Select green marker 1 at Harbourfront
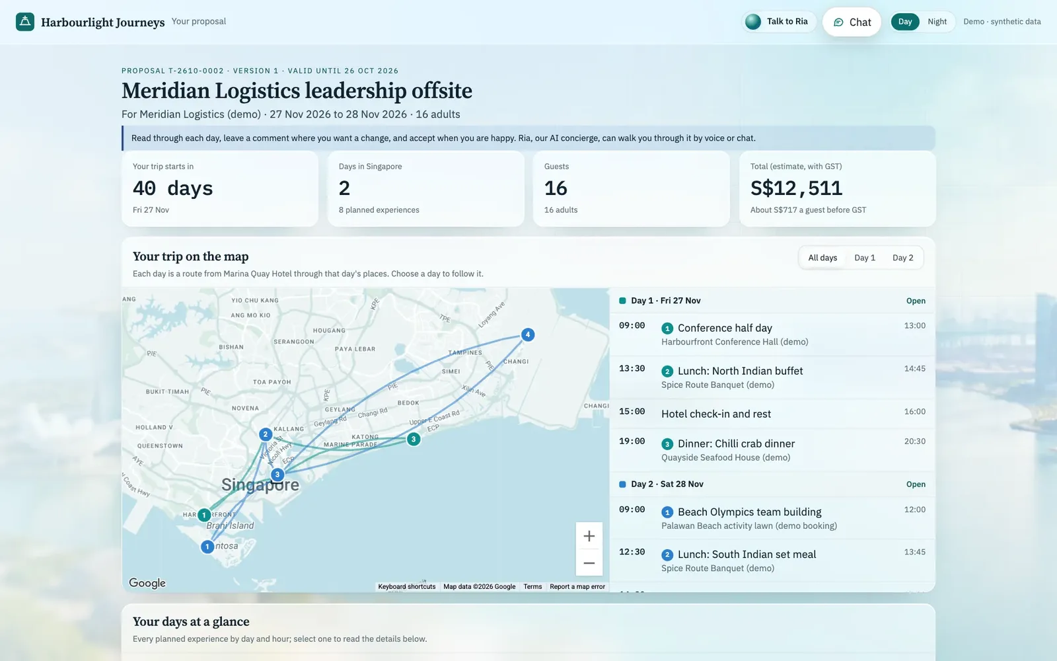Viewport: 1057px width, 661px height. (x=204, y=515)
